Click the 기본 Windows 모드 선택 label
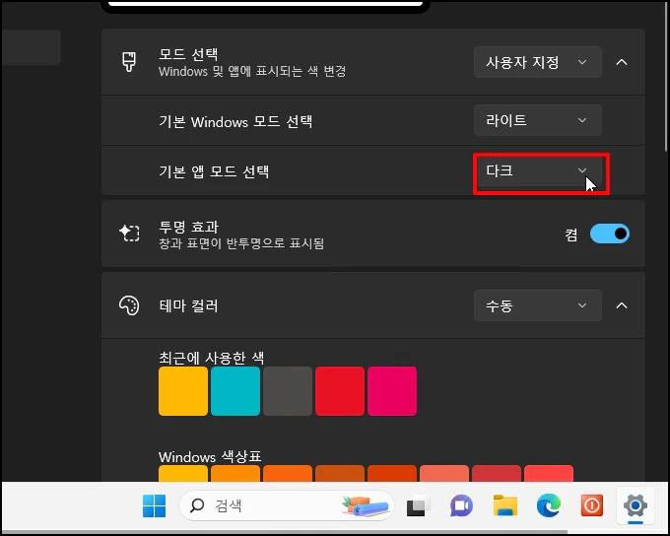Screen dimensions: 670x536 pyautogui.click(x=235, y=122)
